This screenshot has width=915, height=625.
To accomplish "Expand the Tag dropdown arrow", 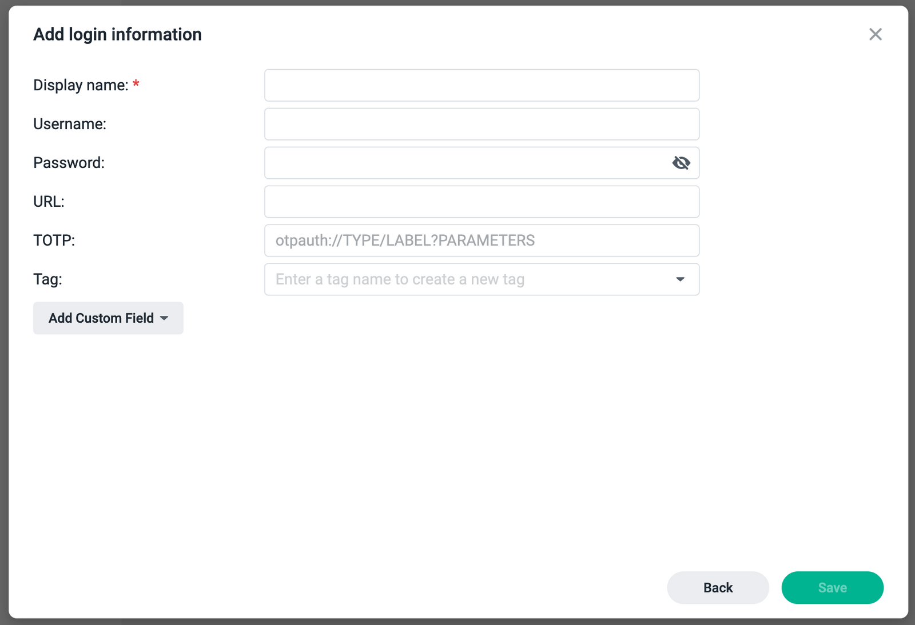I will click(x=680, y=279).
